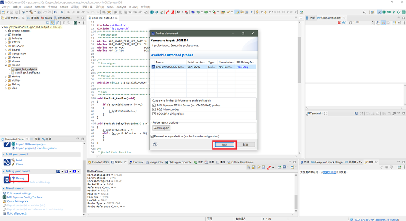This screenshot has width=406, height=221.
Task: Expand the drivers folder node
Action: (x=6, y=61)
